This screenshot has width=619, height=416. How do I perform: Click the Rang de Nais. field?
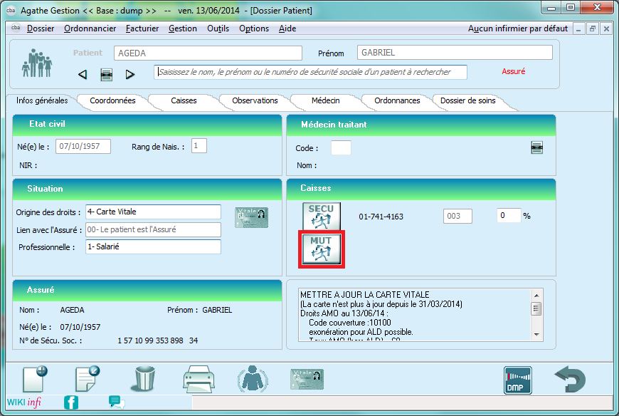click(x=199, y=146)
